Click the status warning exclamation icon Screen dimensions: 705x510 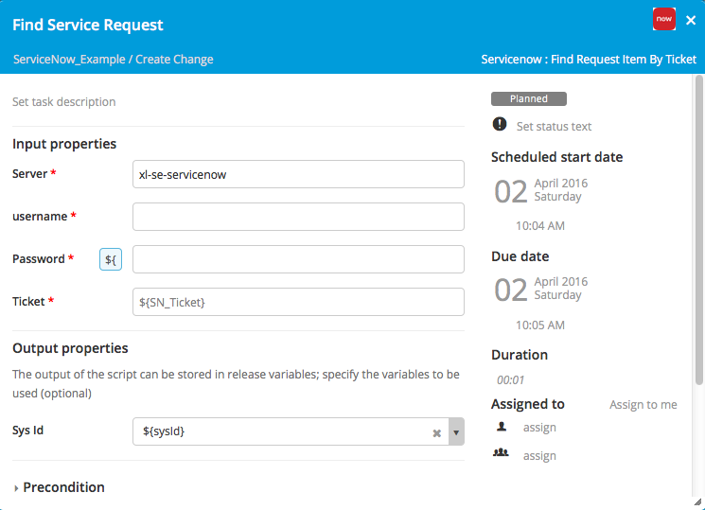click(x=500, y=124)
